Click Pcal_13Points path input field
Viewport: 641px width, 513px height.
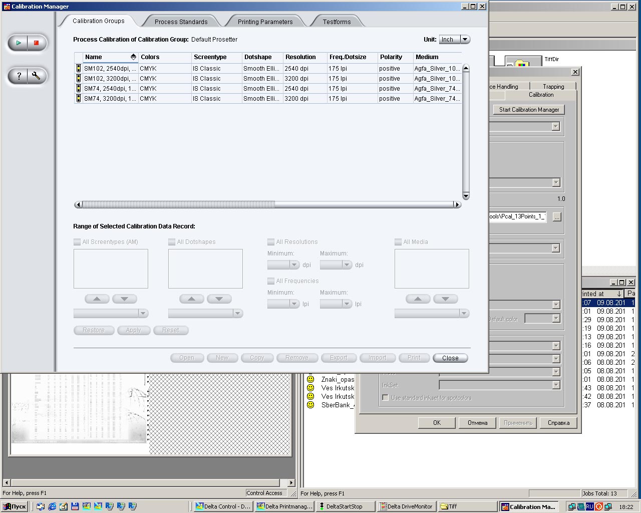[517, 216]
